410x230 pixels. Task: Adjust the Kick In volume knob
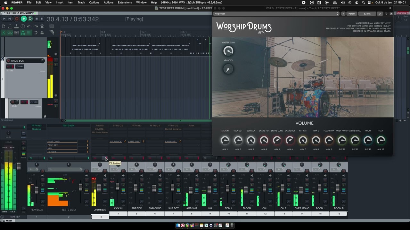coord(225,140)
